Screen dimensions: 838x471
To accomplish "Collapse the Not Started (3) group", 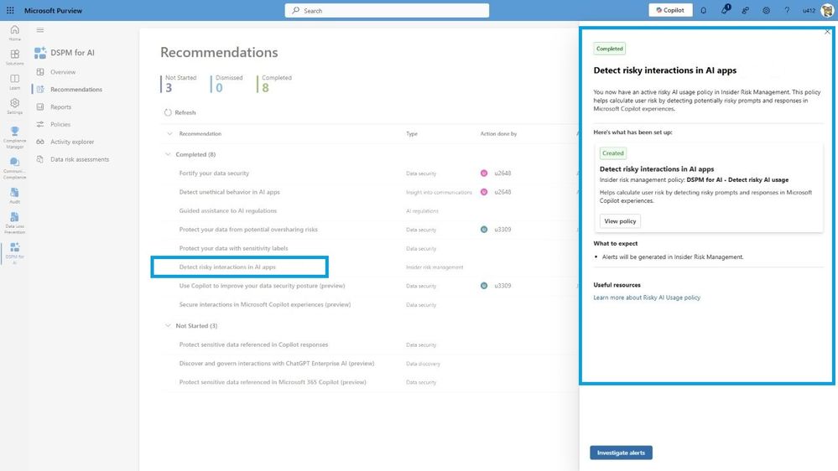I will coord(168,325).
